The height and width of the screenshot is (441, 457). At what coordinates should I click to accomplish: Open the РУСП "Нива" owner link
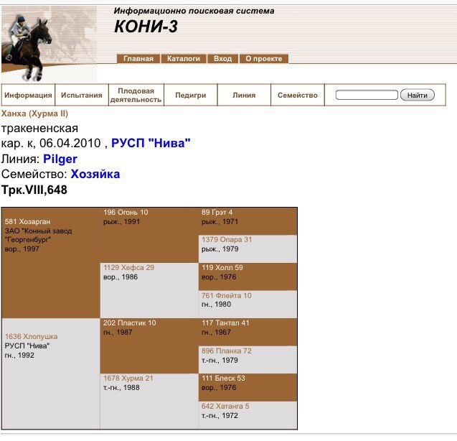coord(151,144)
